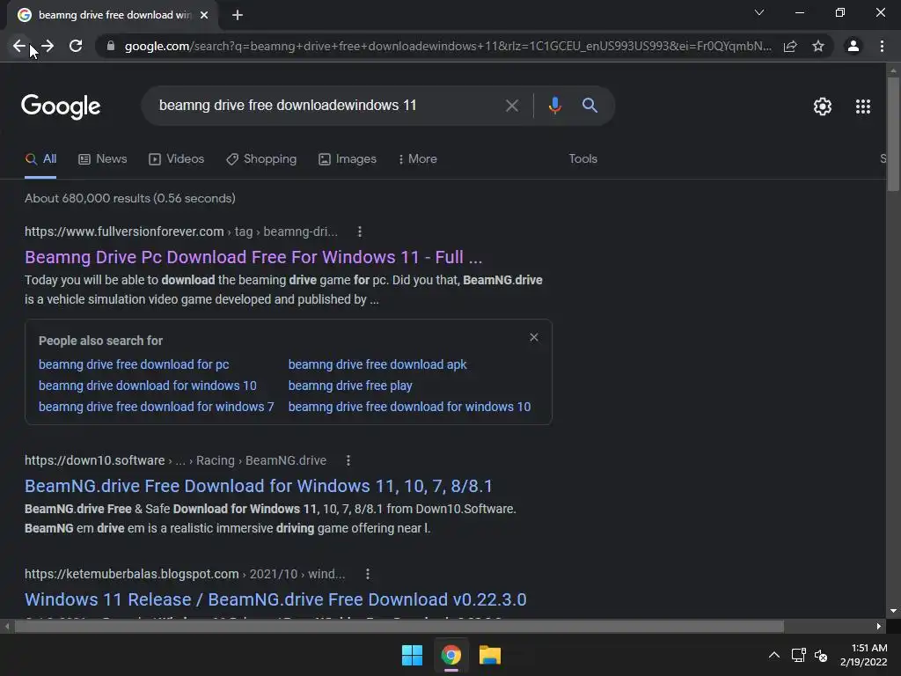Screen dimensions: 901x676
Task: Open File Explorer from the taskbar
Action: [x=490, y=655]
